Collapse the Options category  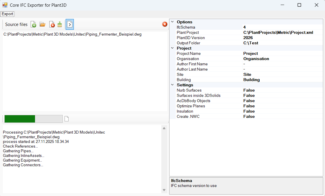pyautogui.click(x=172, y=22)
